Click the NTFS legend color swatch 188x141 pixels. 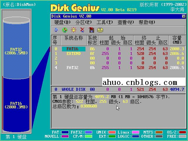pos(159,132)
